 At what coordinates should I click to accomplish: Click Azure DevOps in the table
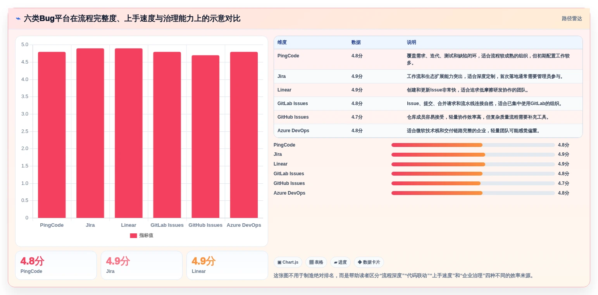tap(293, 131)
